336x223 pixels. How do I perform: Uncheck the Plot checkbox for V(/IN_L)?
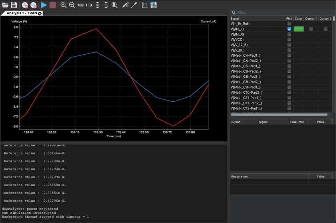pos(289,29)
